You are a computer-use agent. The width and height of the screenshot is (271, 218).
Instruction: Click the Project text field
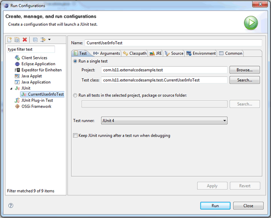coord(164,70)
